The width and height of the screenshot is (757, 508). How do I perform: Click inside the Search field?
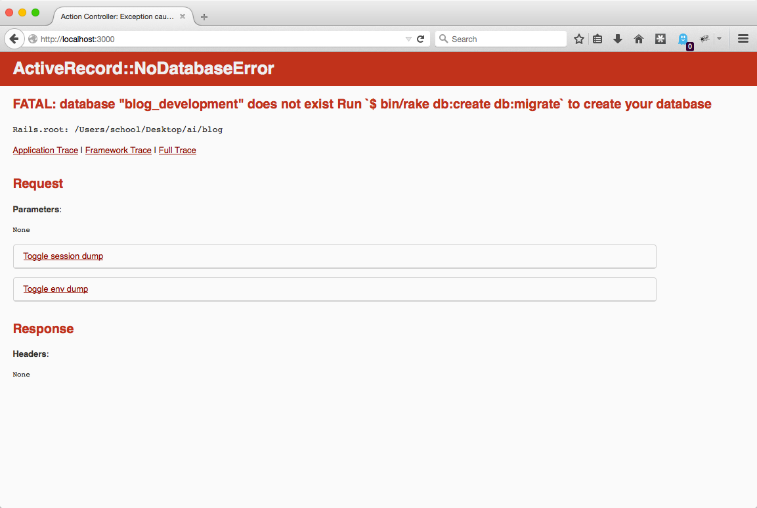[501, 39]
